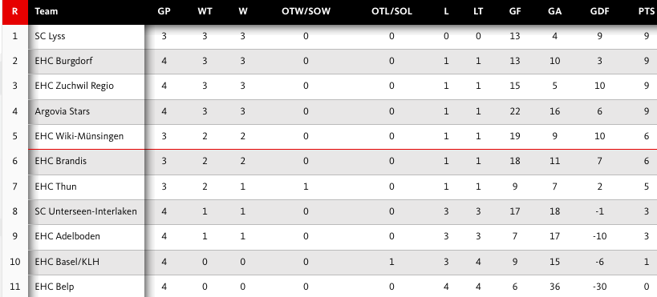Click EHC Thun team name
The height and width of the screenshot is (297, 657).
click(55, 187)
